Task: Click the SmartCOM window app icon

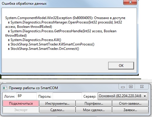Action: tap(5, 88)
